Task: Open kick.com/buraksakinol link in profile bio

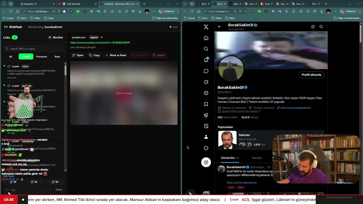Action: pos(296,108)
